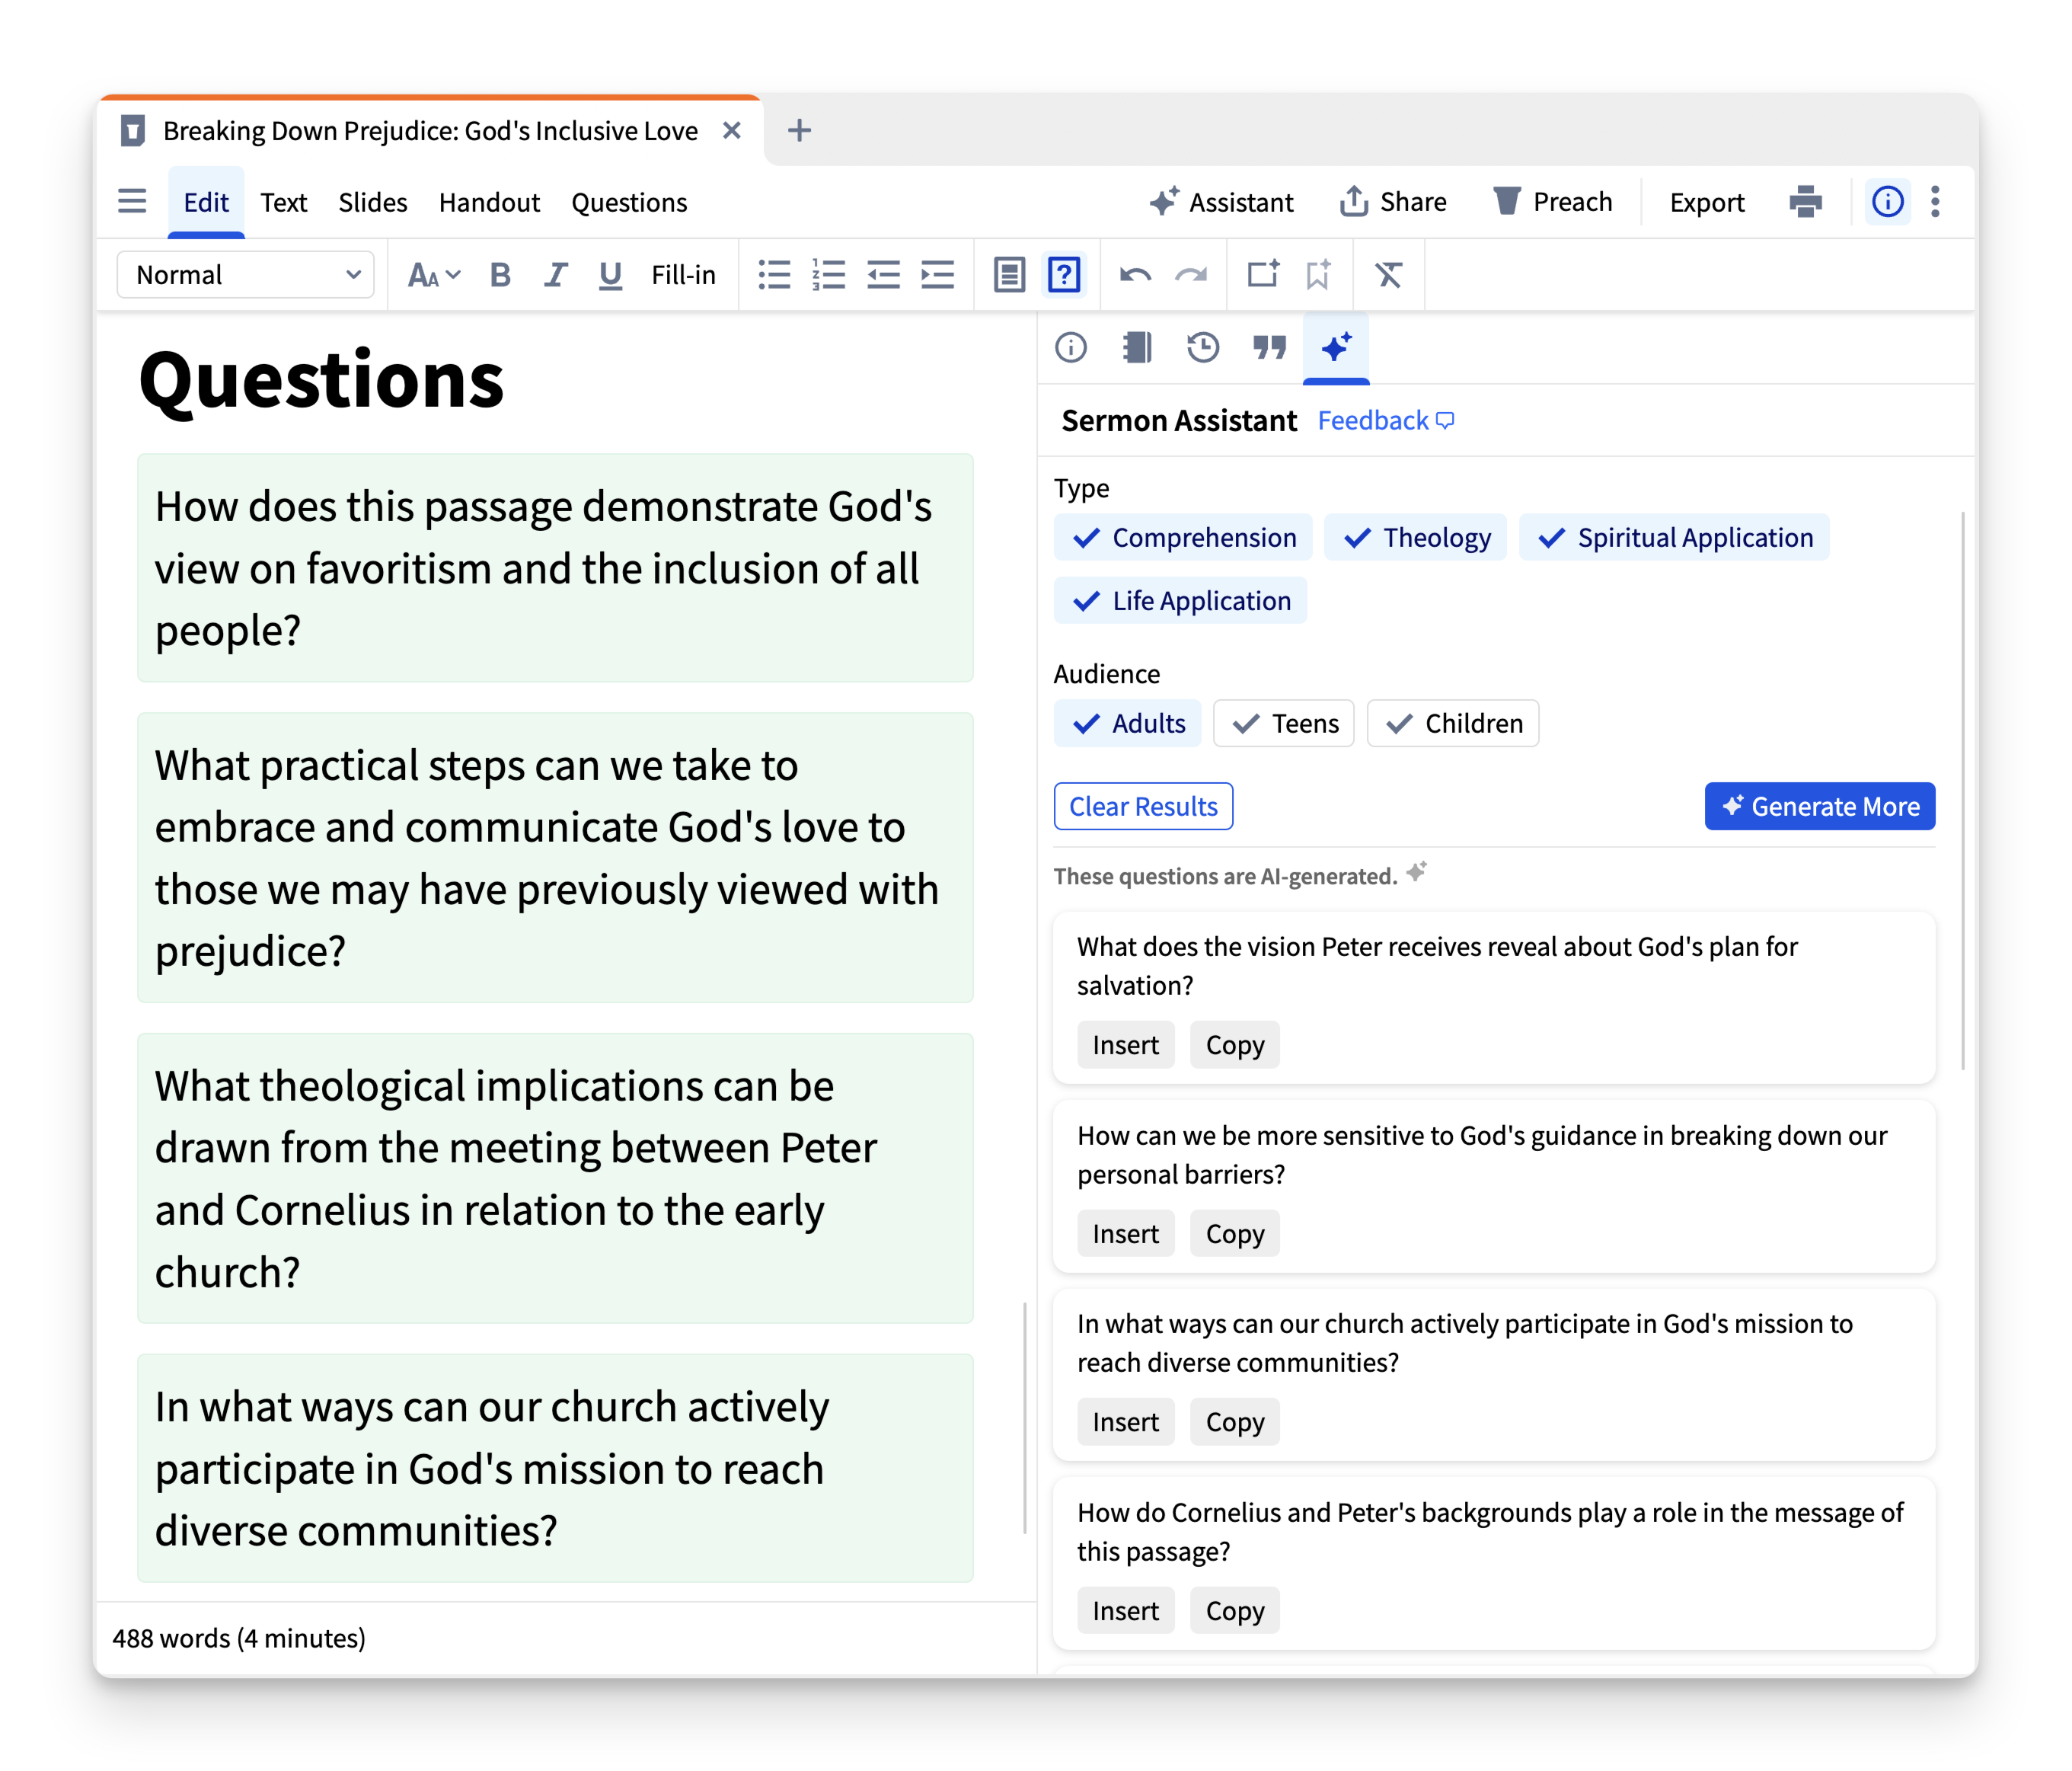Open the three-dot more options menu
This screenshot has width=2072, height=1771.
[x=1935, y=201]
